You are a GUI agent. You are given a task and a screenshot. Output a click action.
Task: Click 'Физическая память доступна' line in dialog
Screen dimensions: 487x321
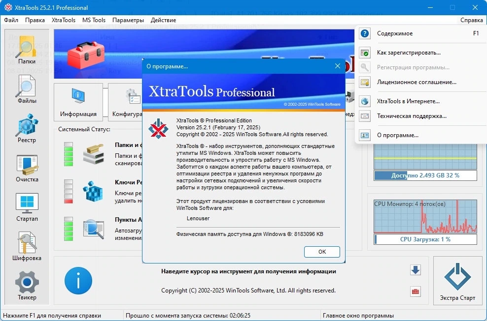tap(250, 234)
